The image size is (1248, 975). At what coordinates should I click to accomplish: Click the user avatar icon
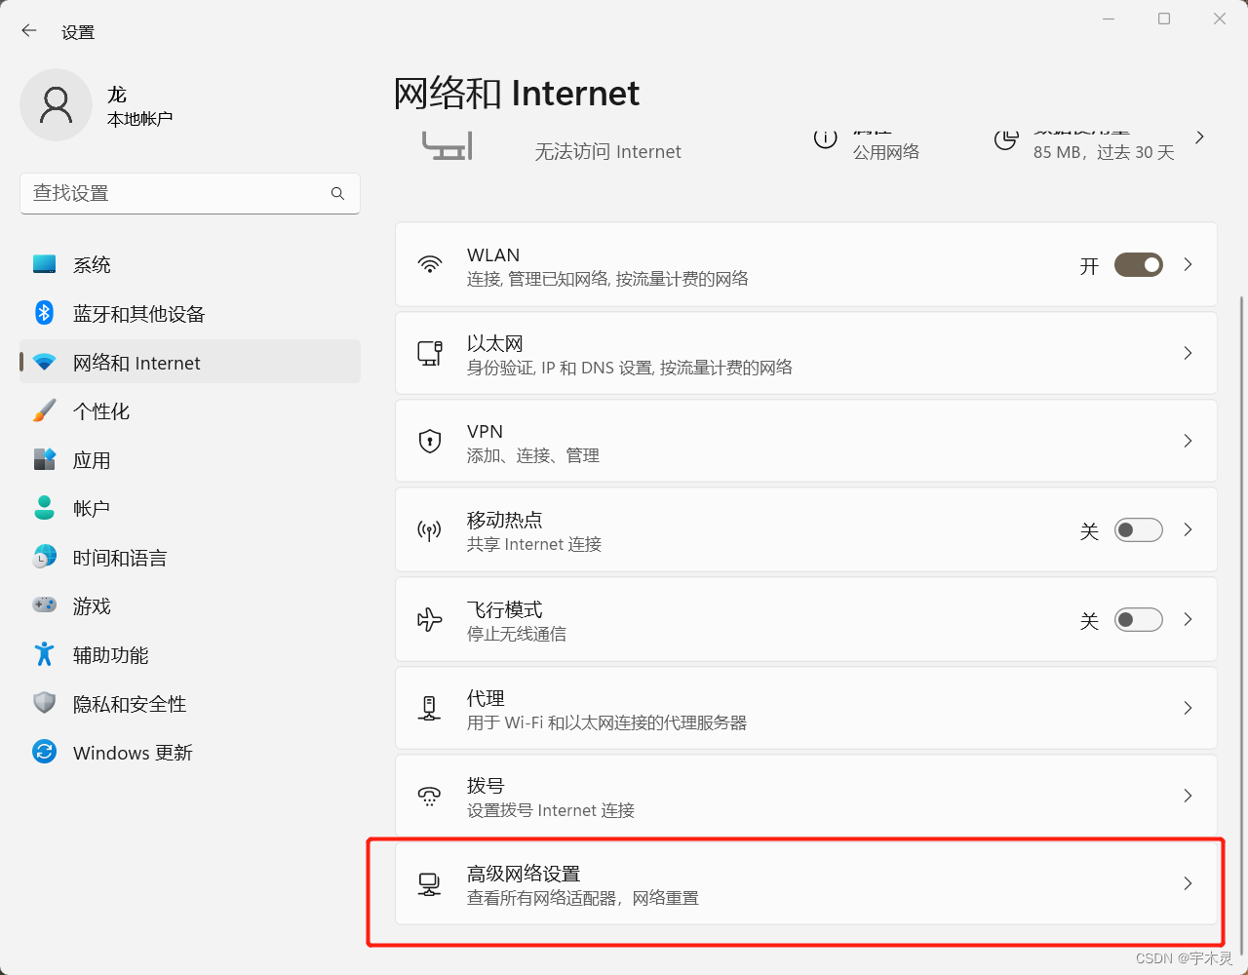coord(57,105)
